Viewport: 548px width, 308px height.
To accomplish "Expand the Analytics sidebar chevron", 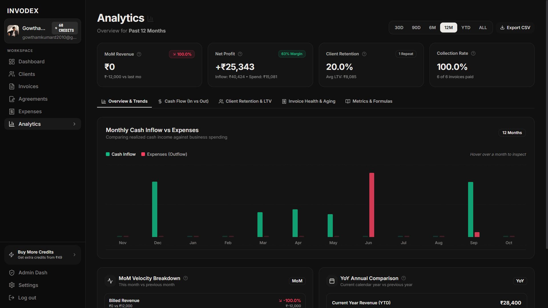I will pos(74,124).
